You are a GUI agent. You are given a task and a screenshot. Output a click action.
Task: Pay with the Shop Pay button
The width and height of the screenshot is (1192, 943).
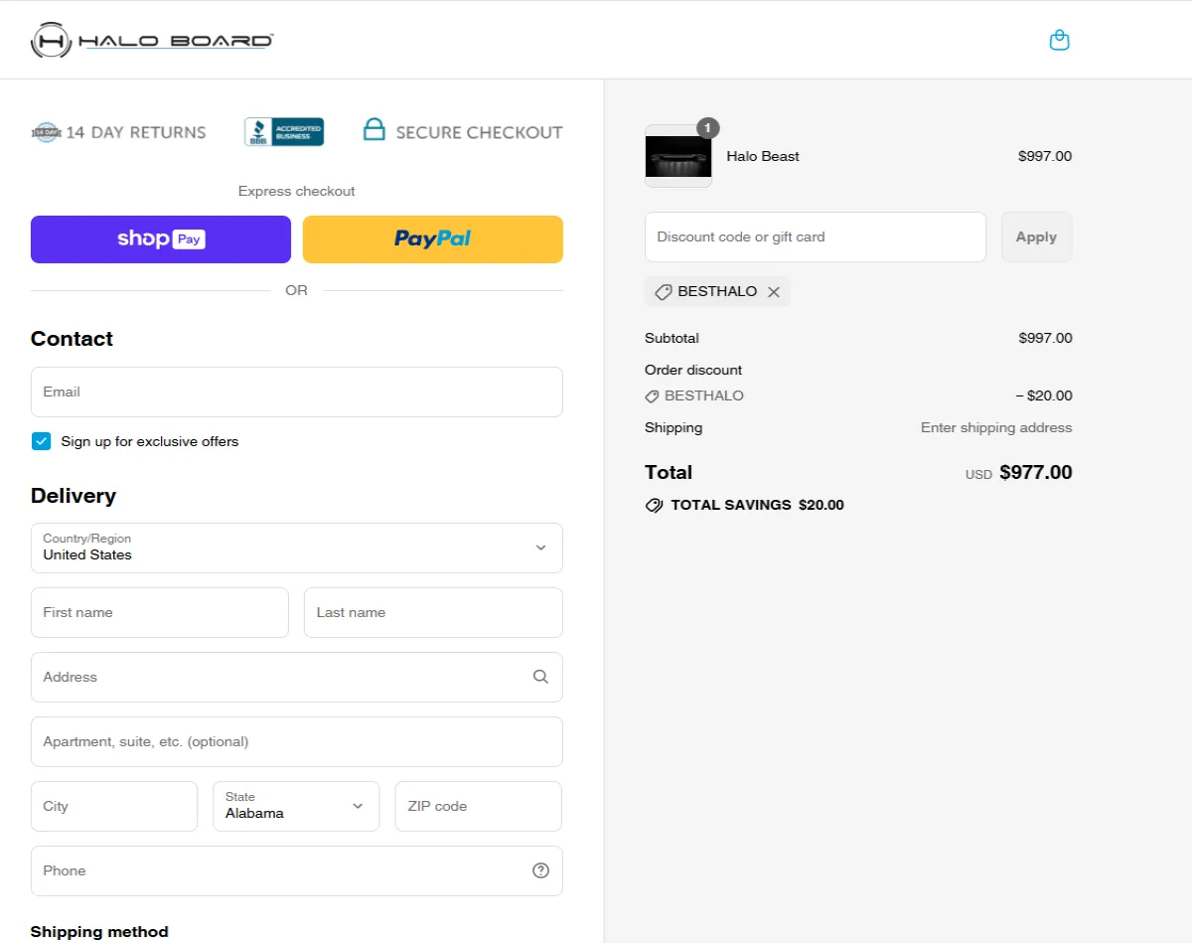click(161, 239)
